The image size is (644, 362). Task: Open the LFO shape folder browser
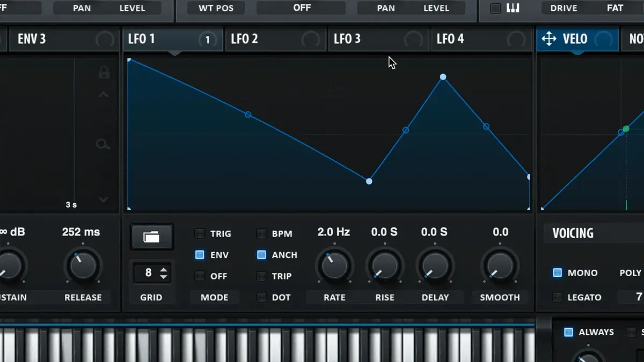(151, 237)
